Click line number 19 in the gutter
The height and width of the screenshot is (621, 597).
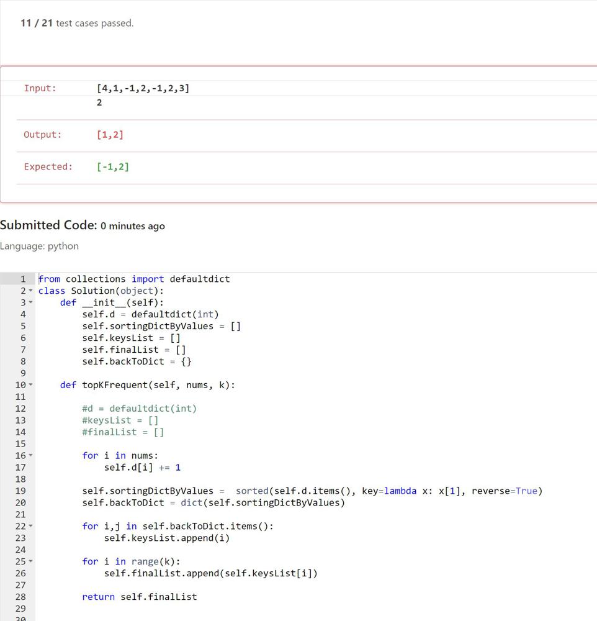point(20,491)
